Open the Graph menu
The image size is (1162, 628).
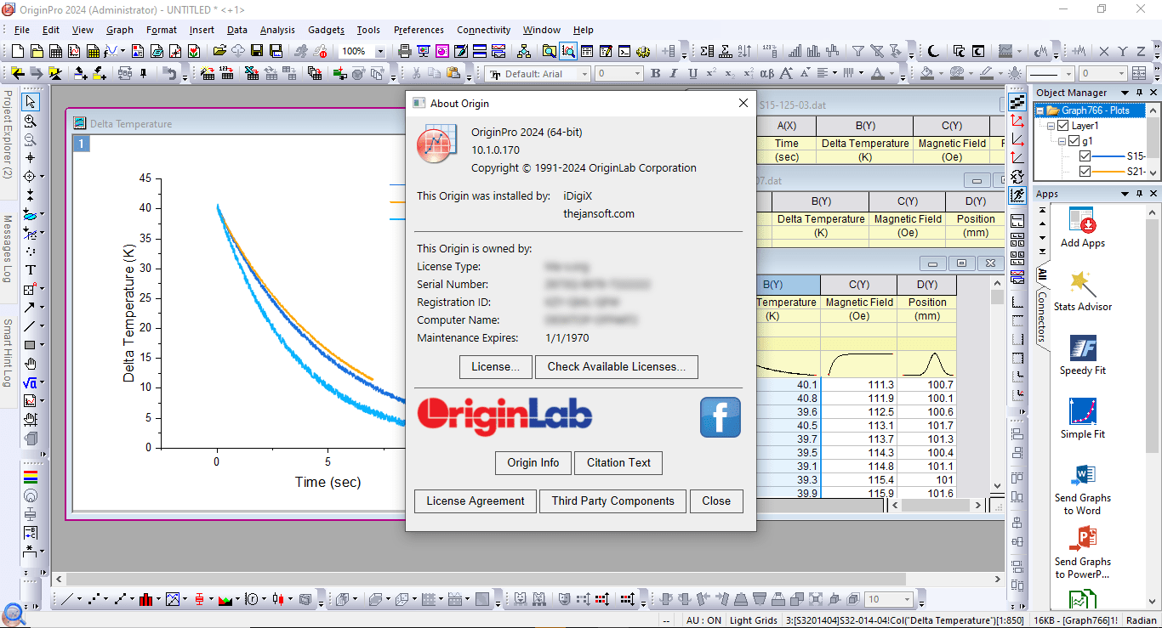[120, 30]
